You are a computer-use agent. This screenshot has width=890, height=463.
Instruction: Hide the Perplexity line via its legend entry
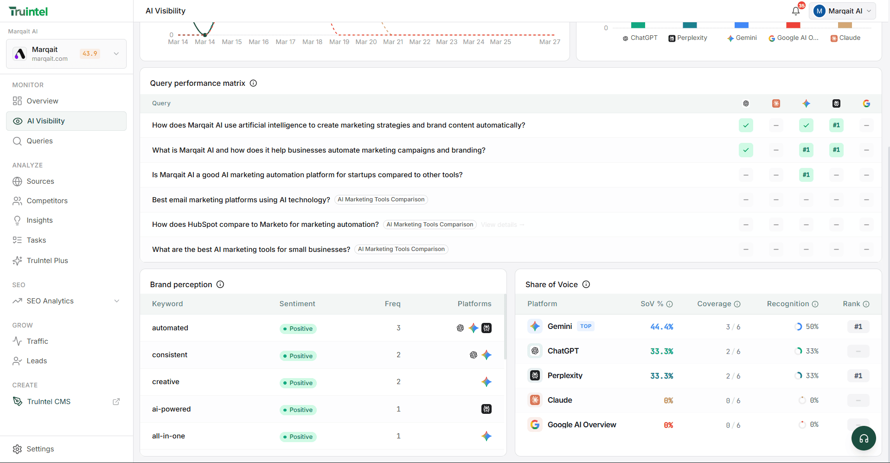[687, 38]
